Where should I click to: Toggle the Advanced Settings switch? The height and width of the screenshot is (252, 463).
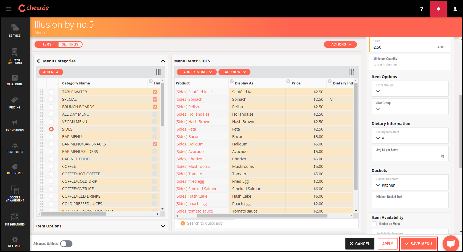click(x=66, y=244)
